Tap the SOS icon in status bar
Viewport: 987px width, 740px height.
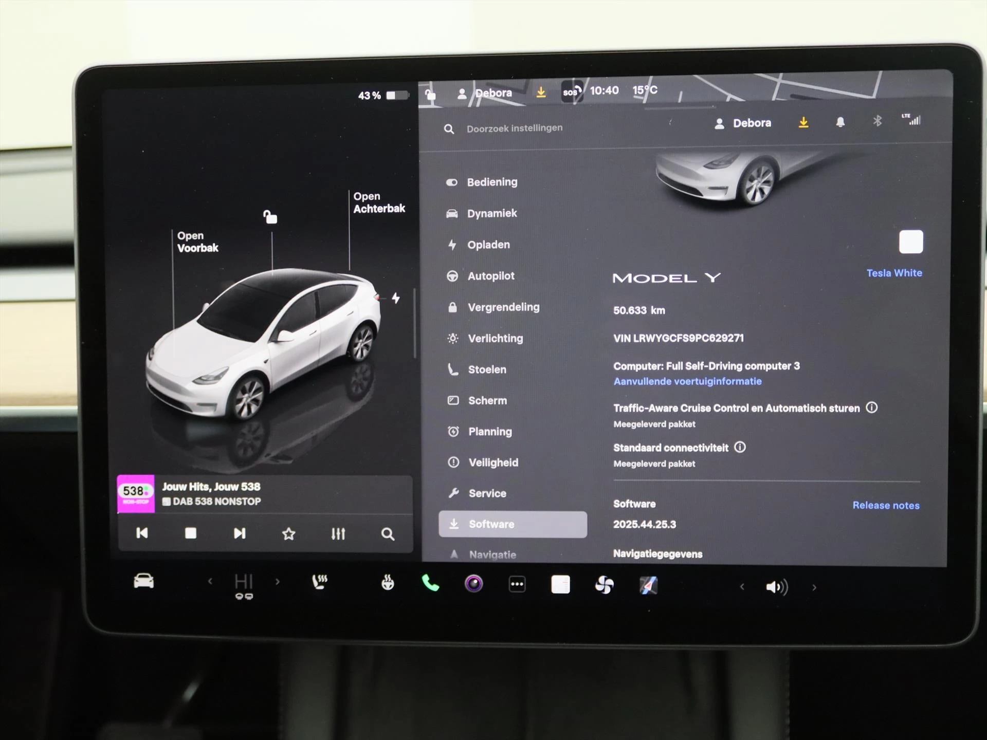[x=572, y=92]
